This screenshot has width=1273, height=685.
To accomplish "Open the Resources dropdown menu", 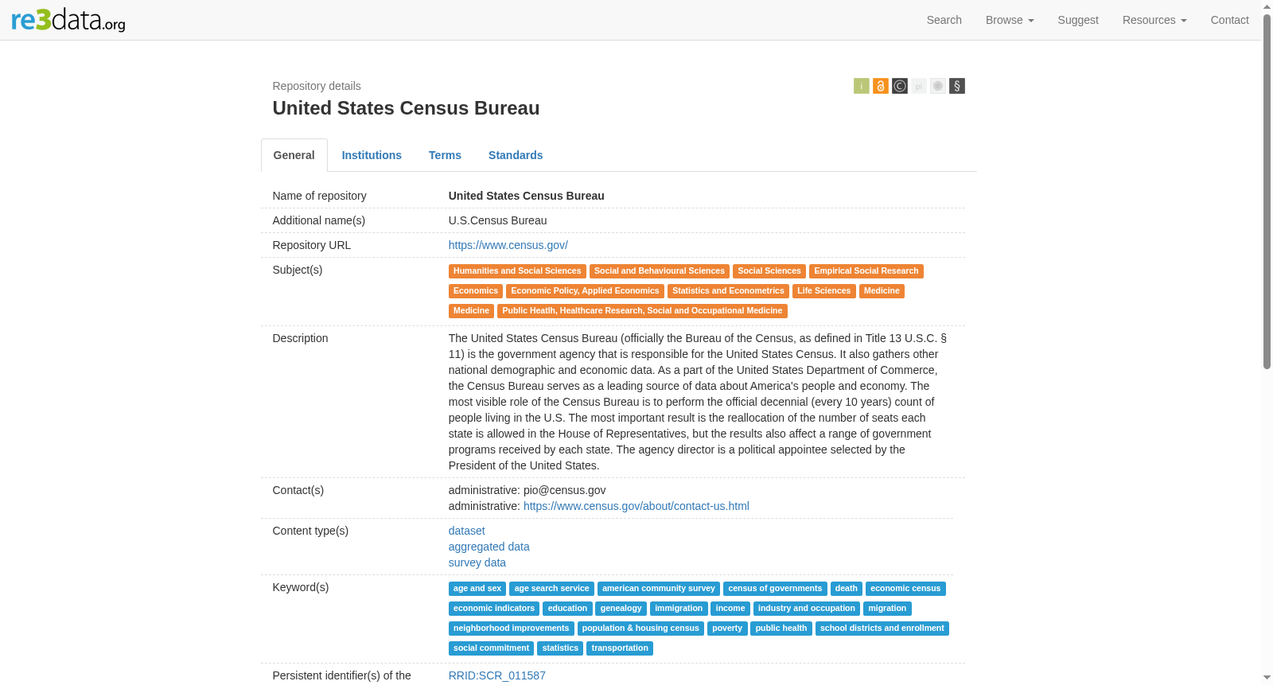I will tap(1154, 20).
